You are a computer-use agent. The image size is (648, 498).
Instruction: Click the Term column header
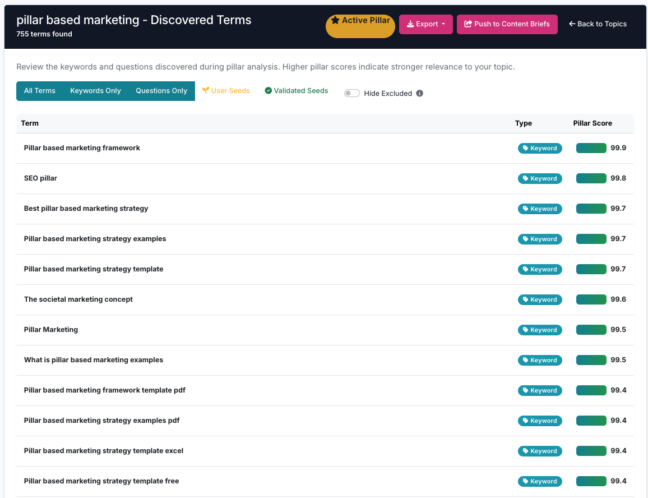tap(30, 123)
